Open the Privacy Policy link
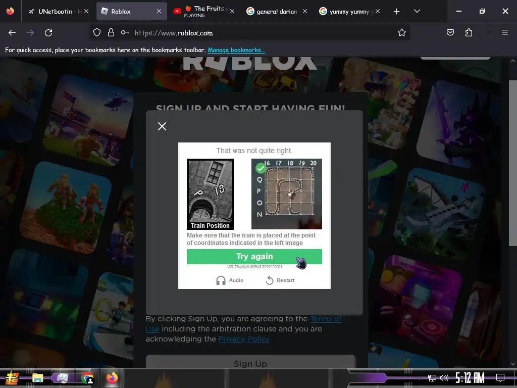 pos(244,339)
